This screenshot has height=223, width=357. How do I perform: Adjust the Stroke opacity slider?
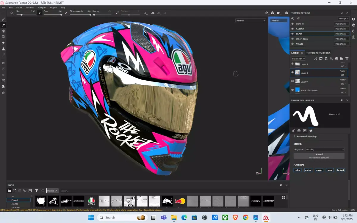click(80, 14)
